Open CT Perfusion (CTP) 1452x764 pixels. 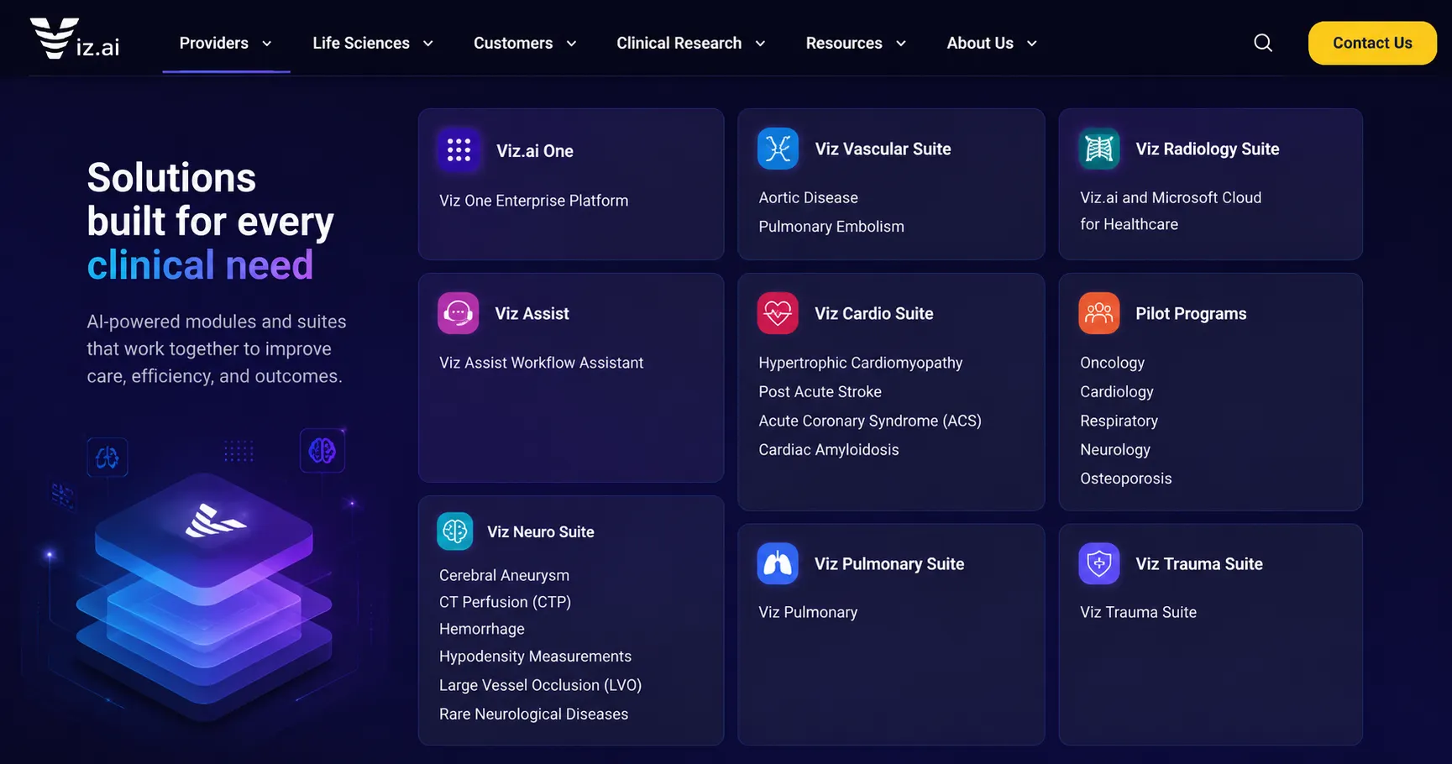point(505,602)
